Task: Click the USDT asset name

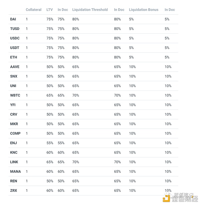Action: (x=15, y=48)
